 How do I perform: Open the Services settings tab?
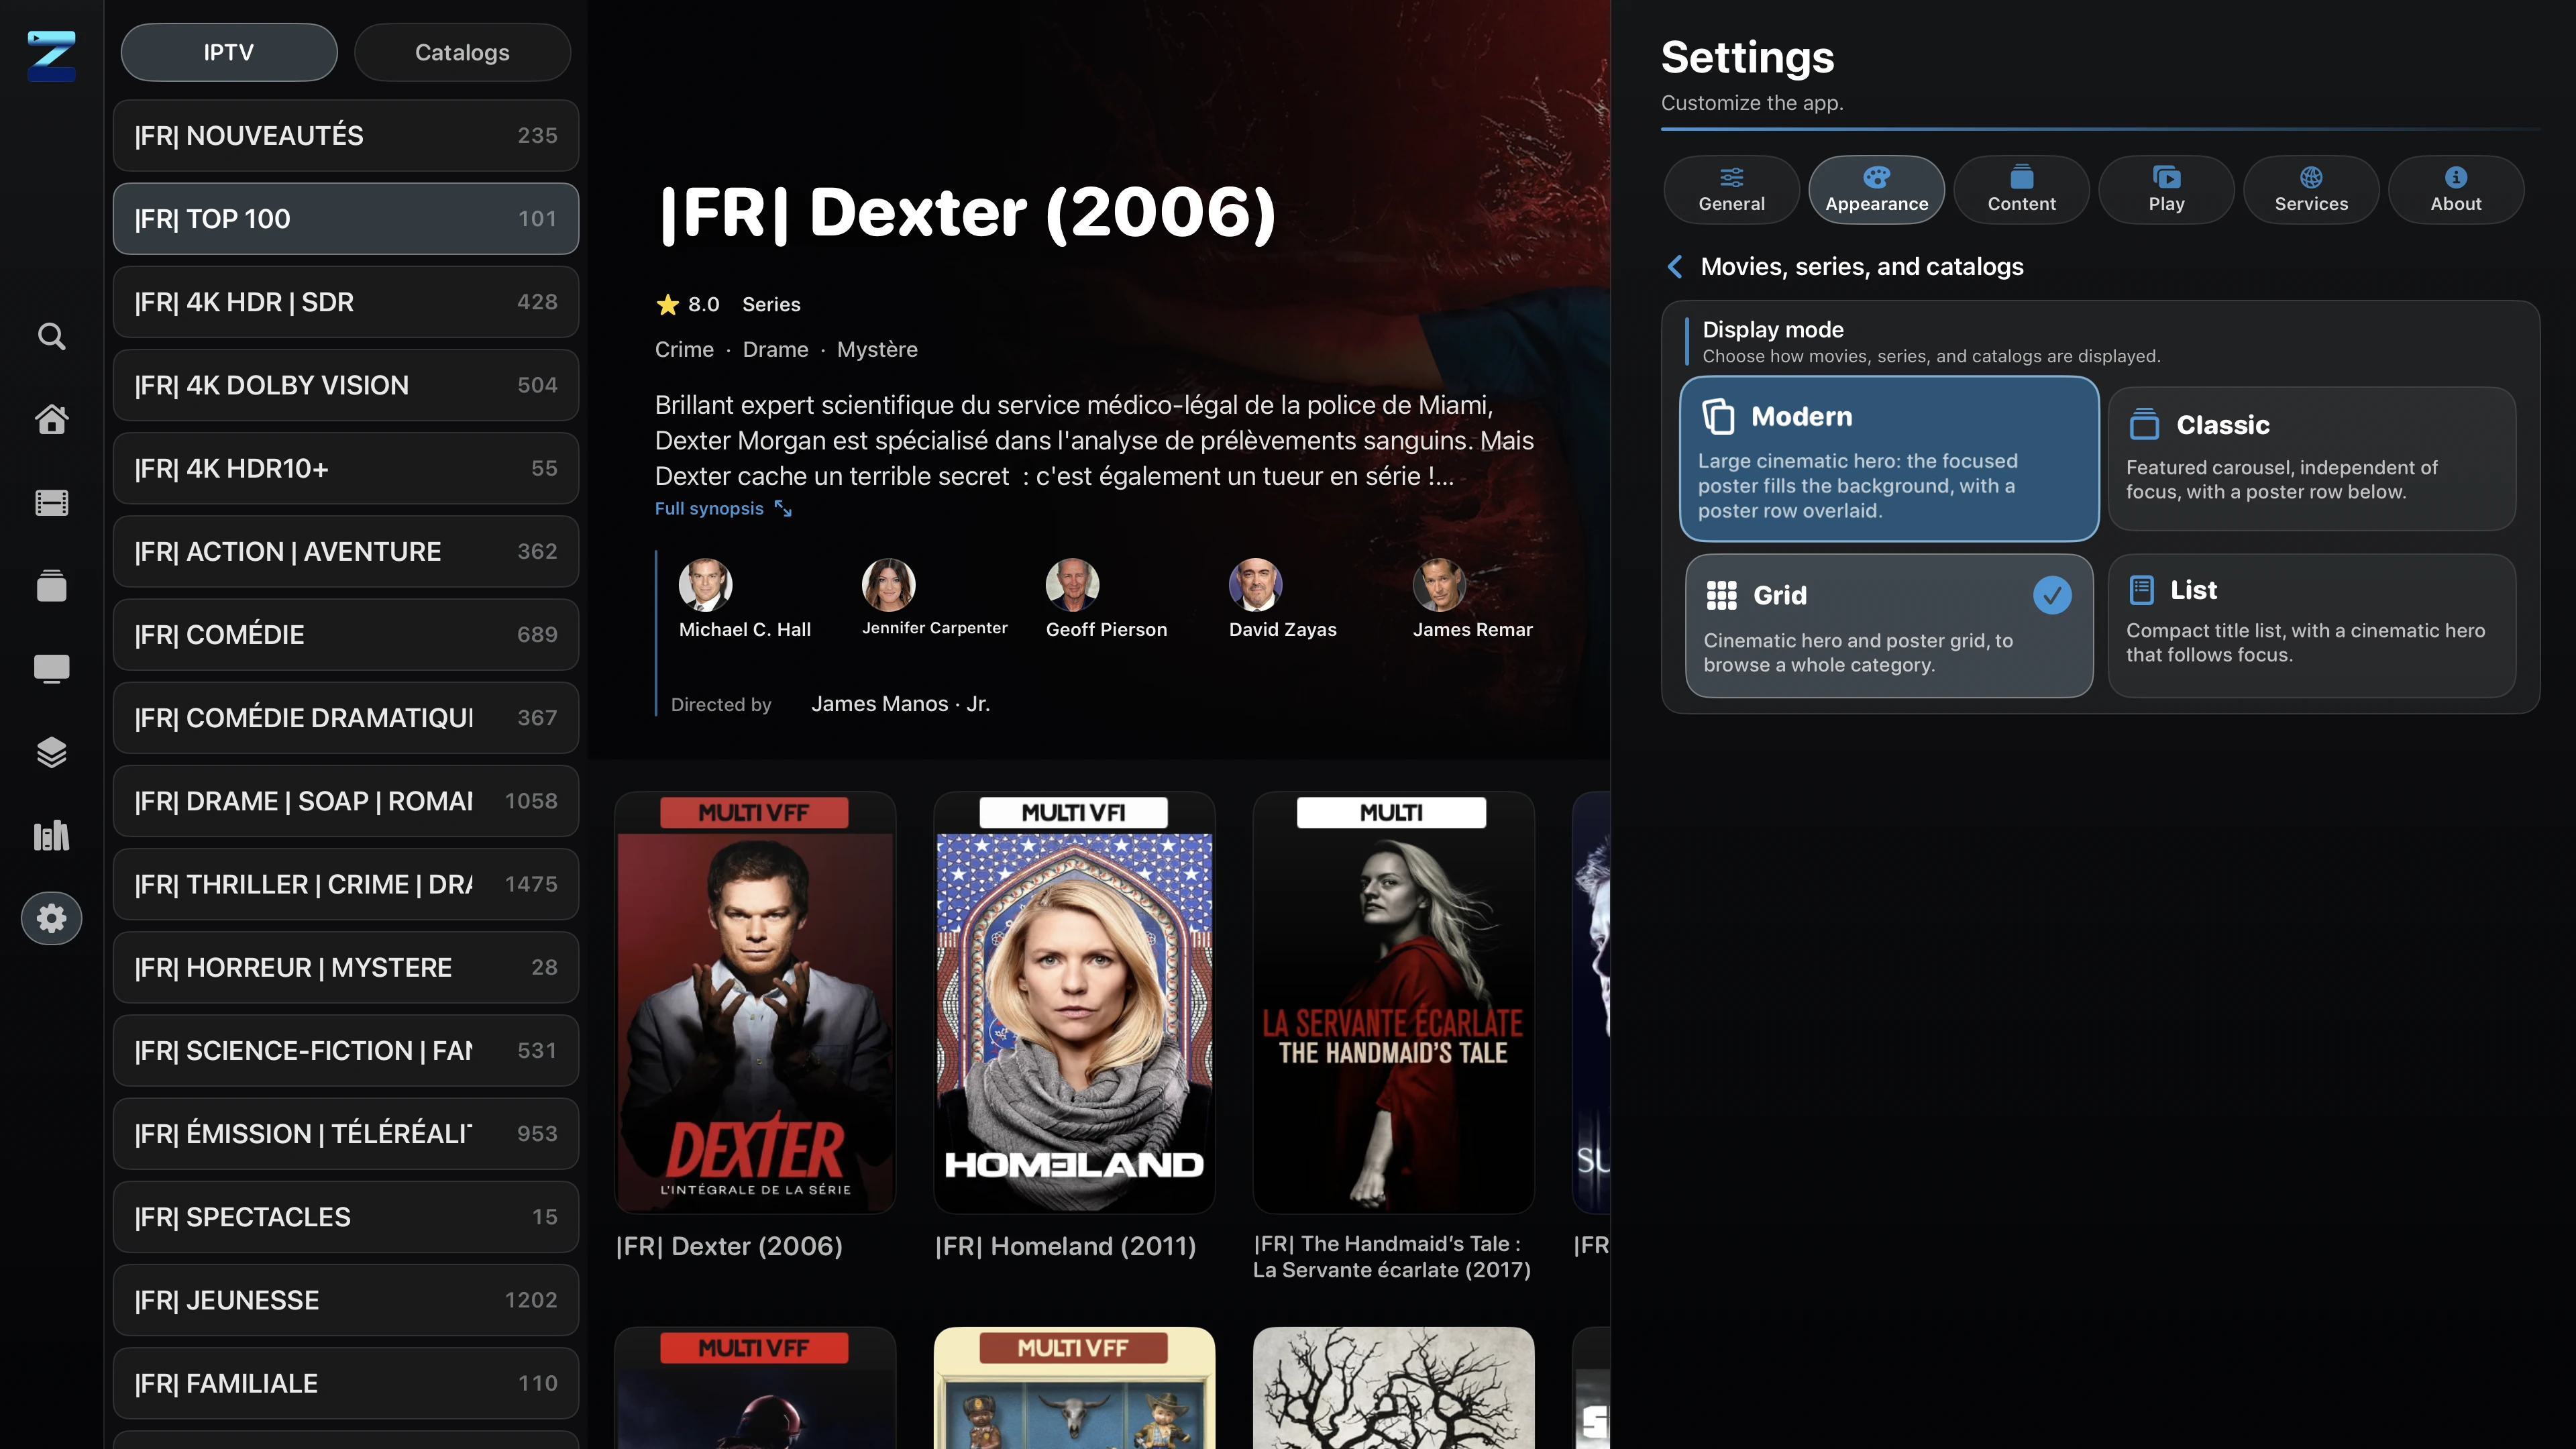pyautogui.click(x=2311, y=189)
